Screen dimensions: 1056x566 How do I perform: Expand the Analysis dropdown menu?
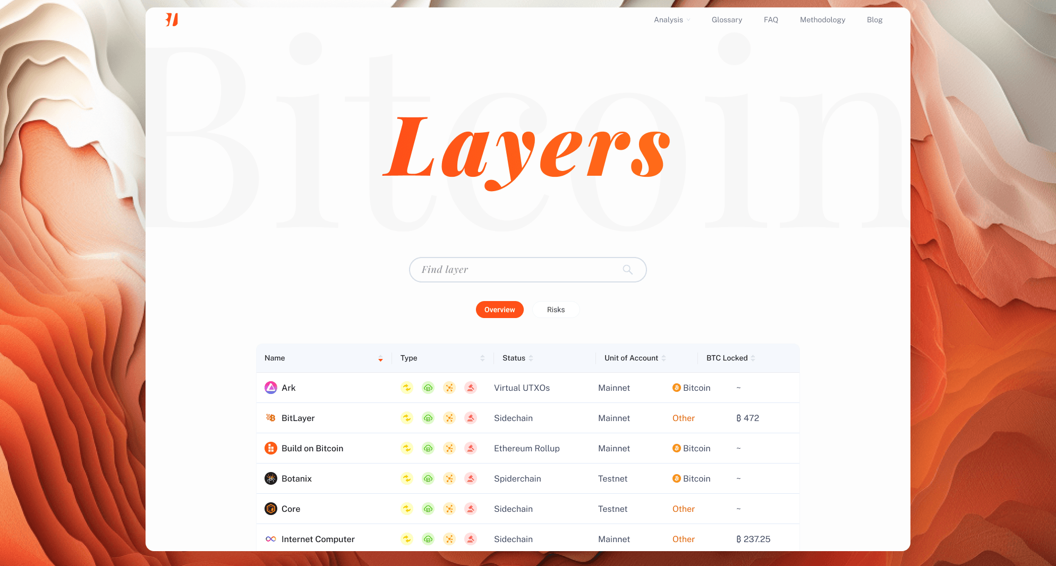click(x=672, y=20)
